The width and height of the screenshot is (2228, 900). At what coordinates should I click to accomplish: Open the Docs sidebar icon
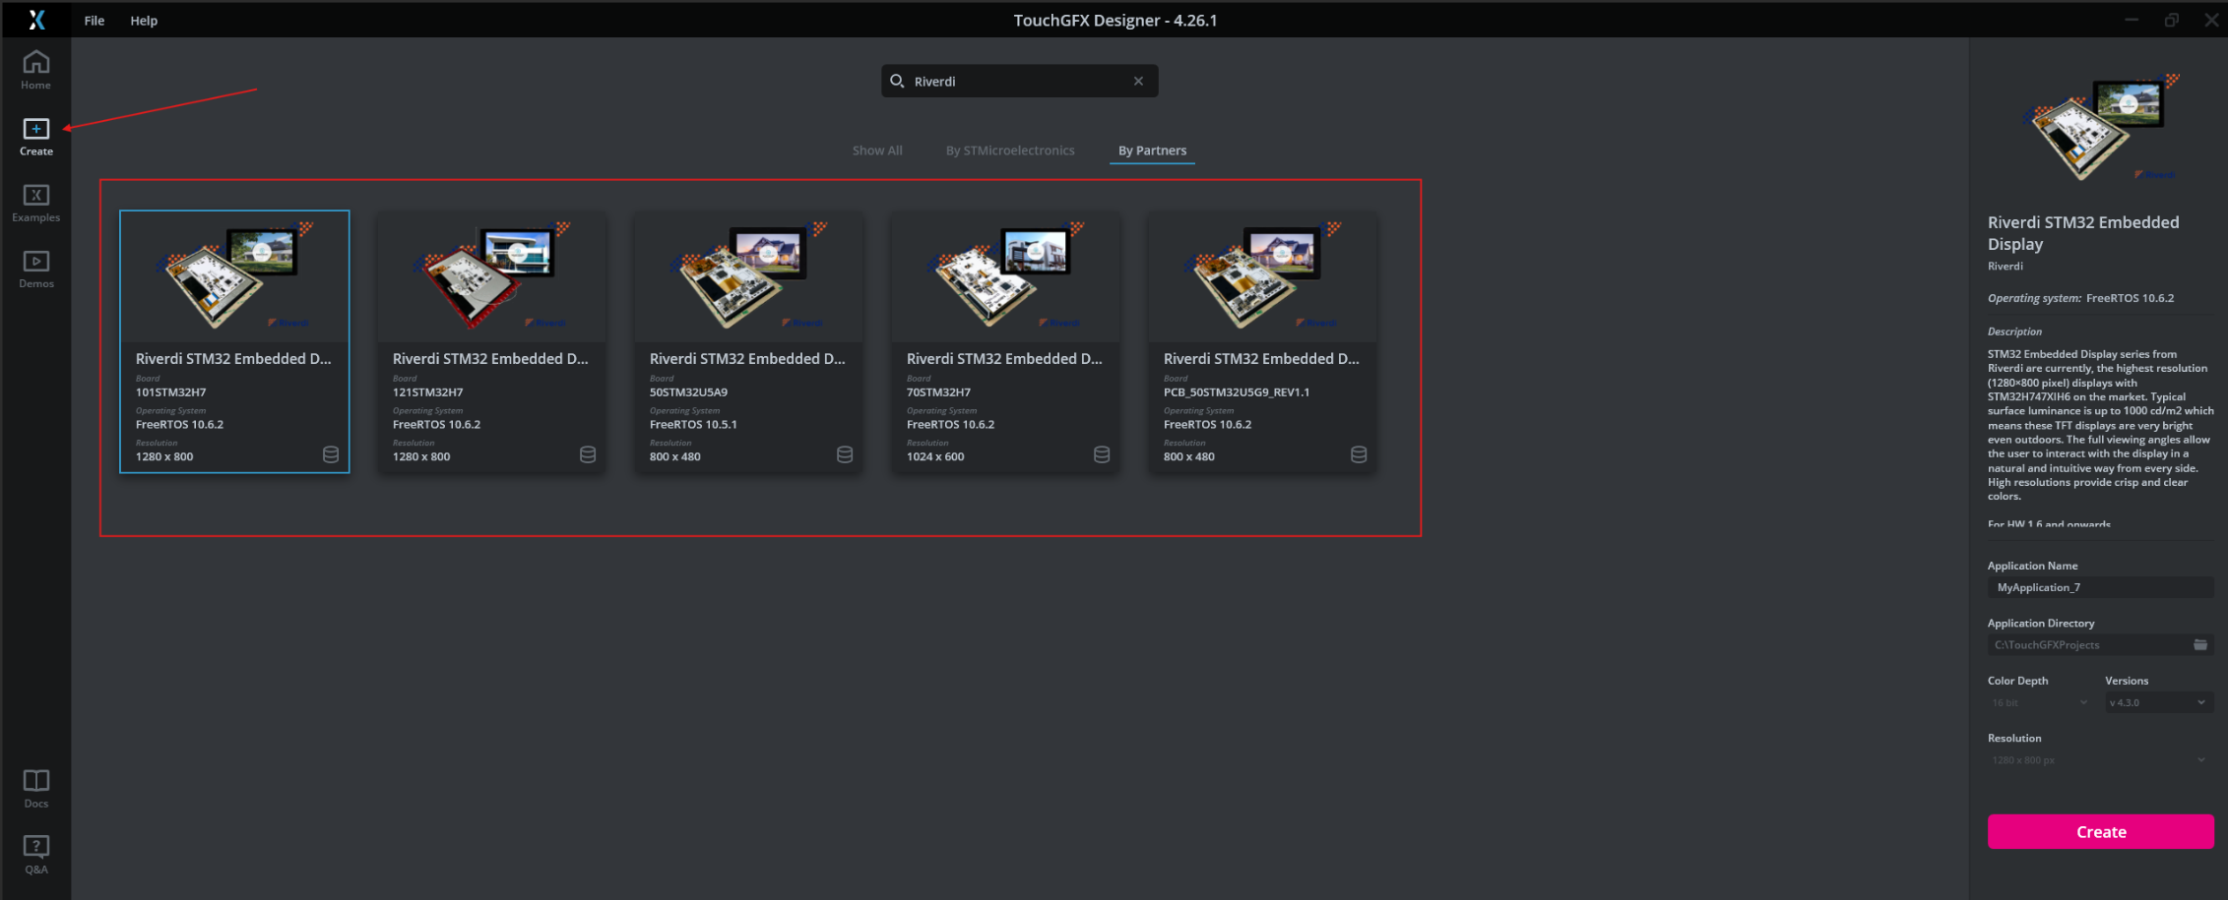tap(35, 789)
